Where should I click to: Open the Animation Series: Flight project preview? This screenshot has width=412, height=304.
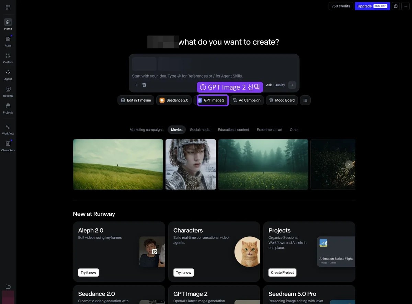tap(336, 252)
